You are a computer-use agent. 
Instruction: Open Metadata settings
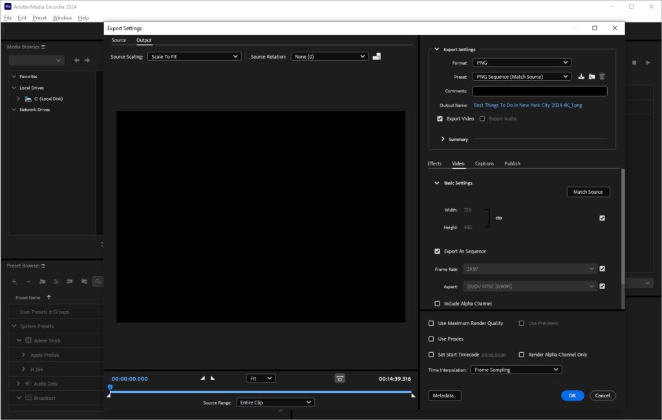[x=445, y=395]
